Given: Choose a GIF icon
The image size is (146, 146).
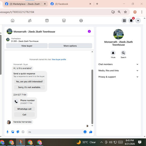Looking at the screenshot, I should click(x=23, y=132).
